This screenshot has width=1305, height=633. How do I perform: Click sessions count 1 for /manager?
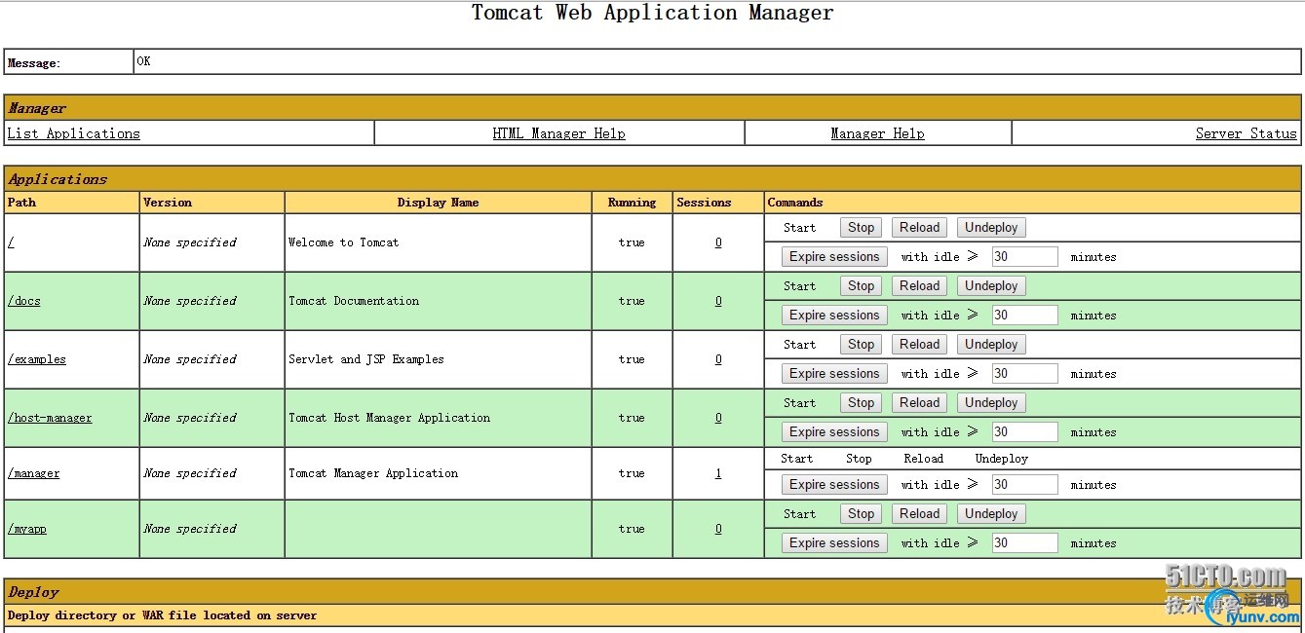click(718, 473)
